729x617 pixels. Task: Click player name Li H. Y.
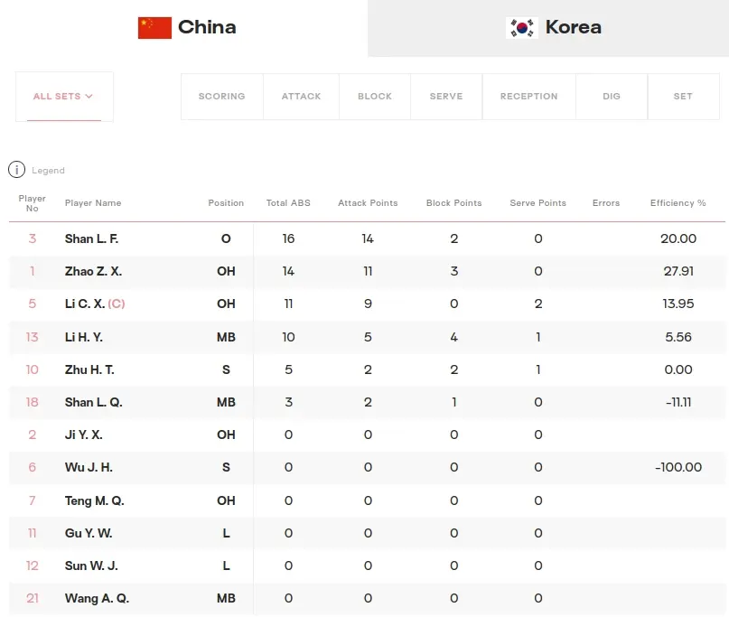(84, 337)
